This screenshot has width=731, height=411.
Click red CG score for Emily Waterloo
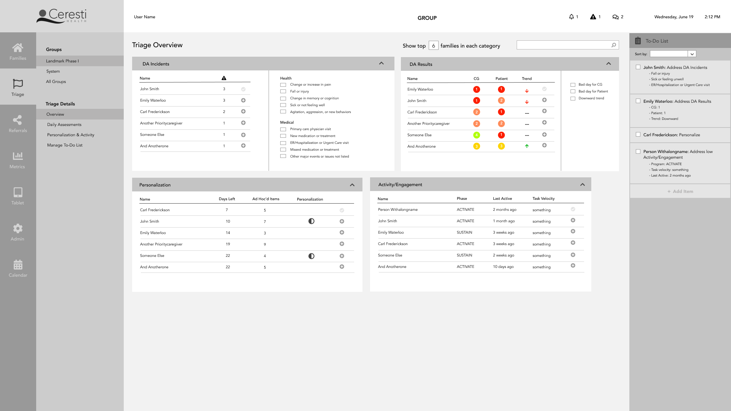click(476, 89)
